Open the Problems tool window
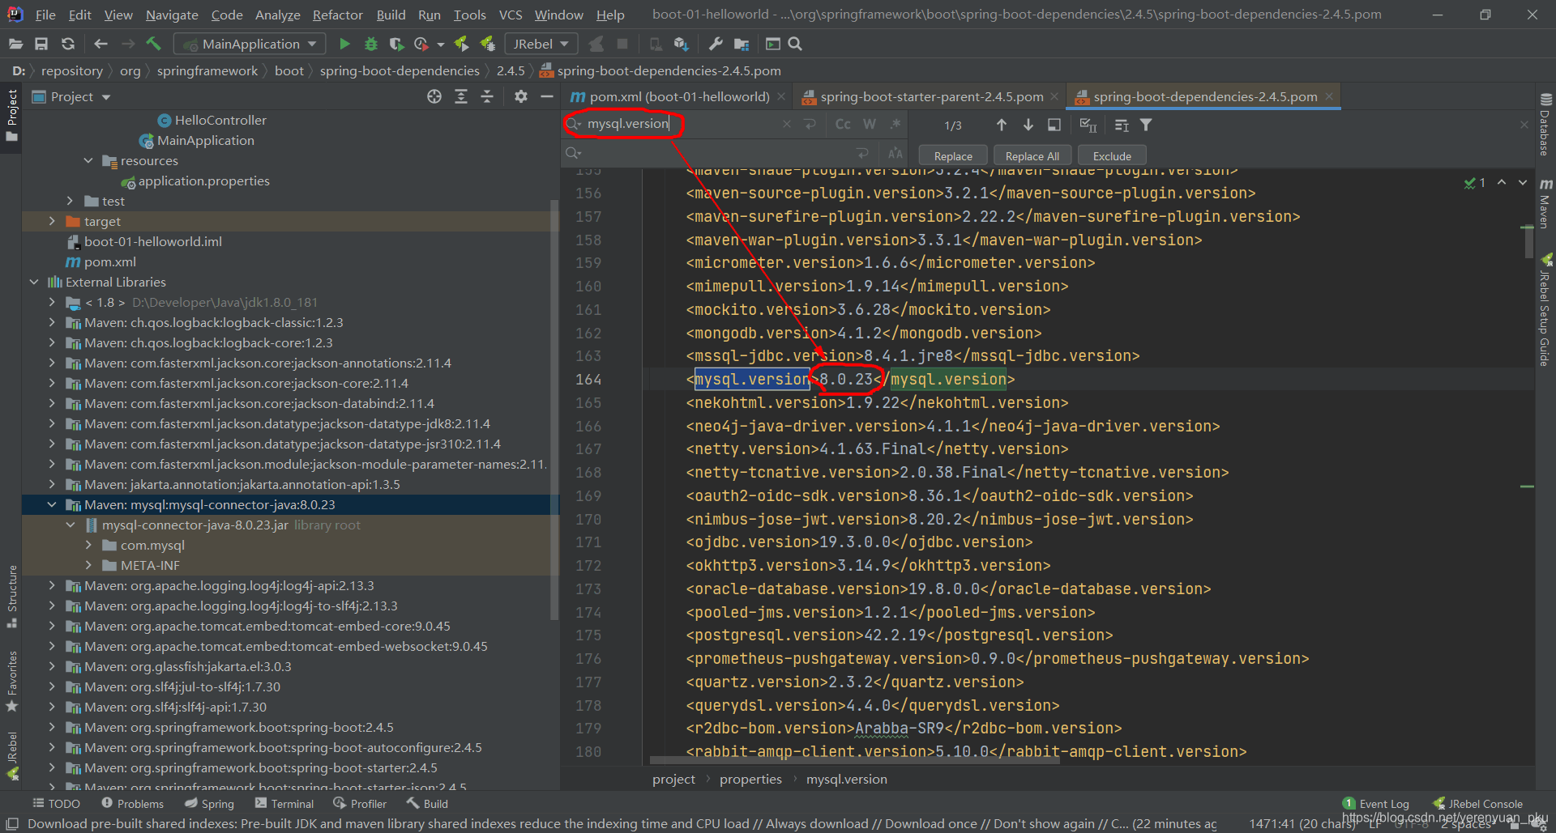 [132, 804]
